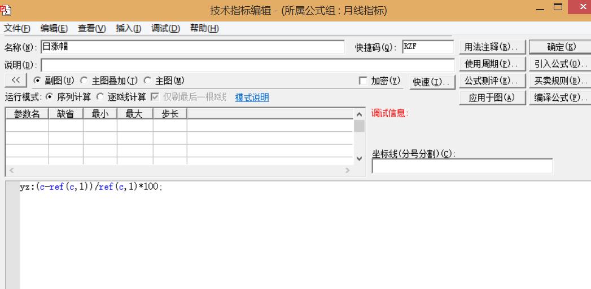Click the 用法注释(R).. button
Image resolution: width=591 pixels, height=289 pixels.
pyautogui.click(x=492, y=47)
